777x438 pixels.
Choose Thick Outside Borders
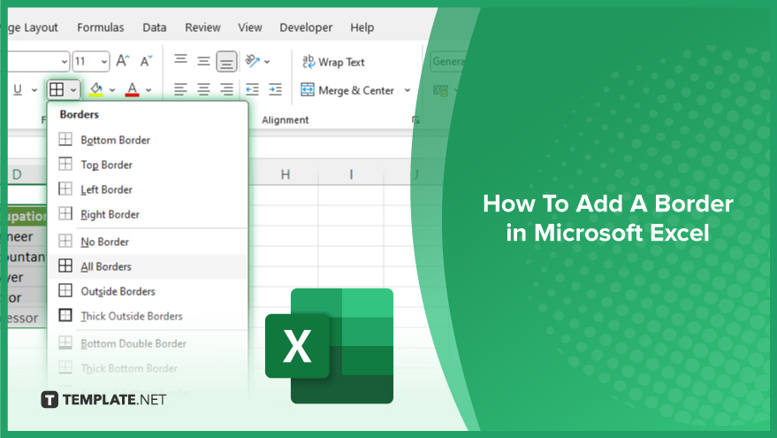(148, 316)
